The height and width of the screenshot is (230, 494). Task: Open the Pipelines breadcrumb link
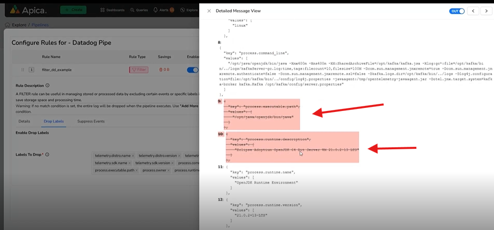point(40,25)
